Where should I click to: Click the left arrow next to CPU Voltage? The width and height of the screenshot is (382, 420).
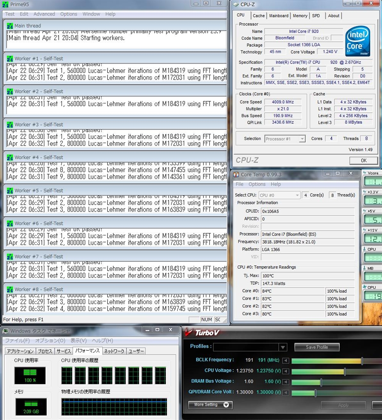pyautogui.click(x=286, y=372)
